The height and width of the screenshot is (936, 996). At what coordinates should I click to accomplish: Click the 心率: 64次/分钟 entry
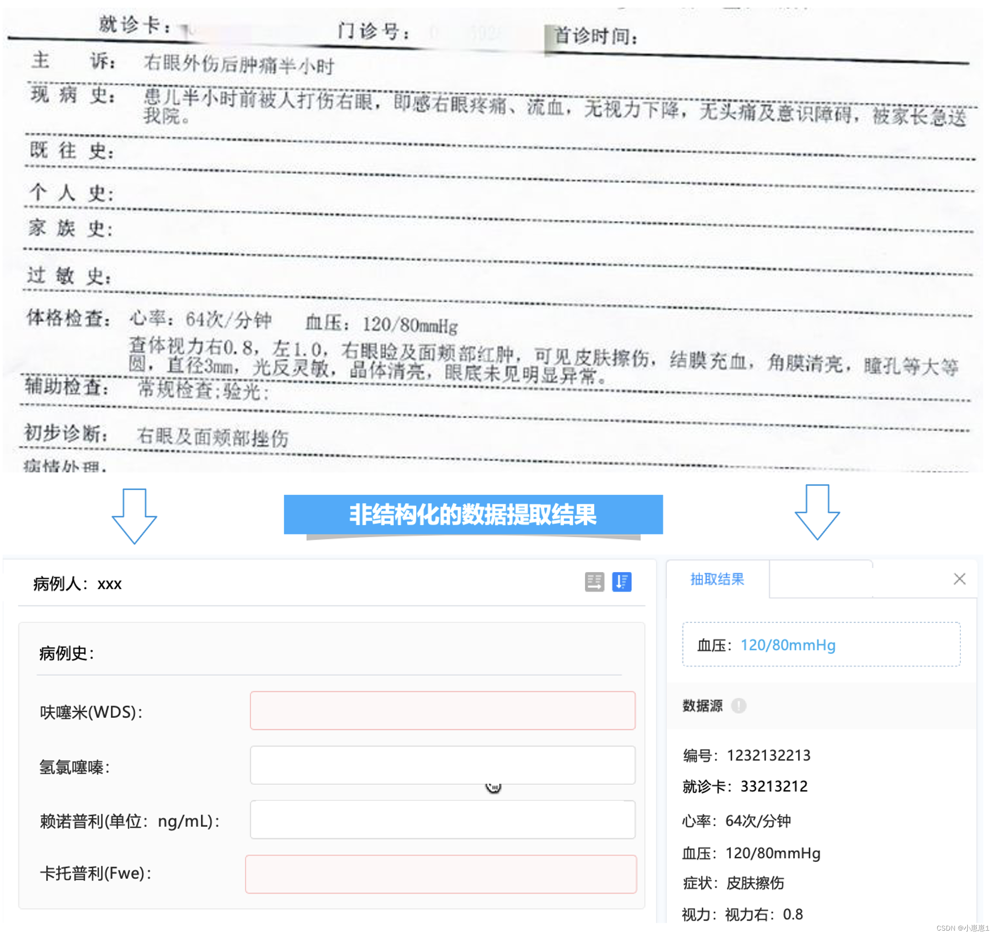(736, 821)
